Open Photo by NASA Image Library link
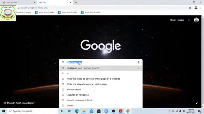This screenshot has height=114, width=204. click(x=21, y=103)
